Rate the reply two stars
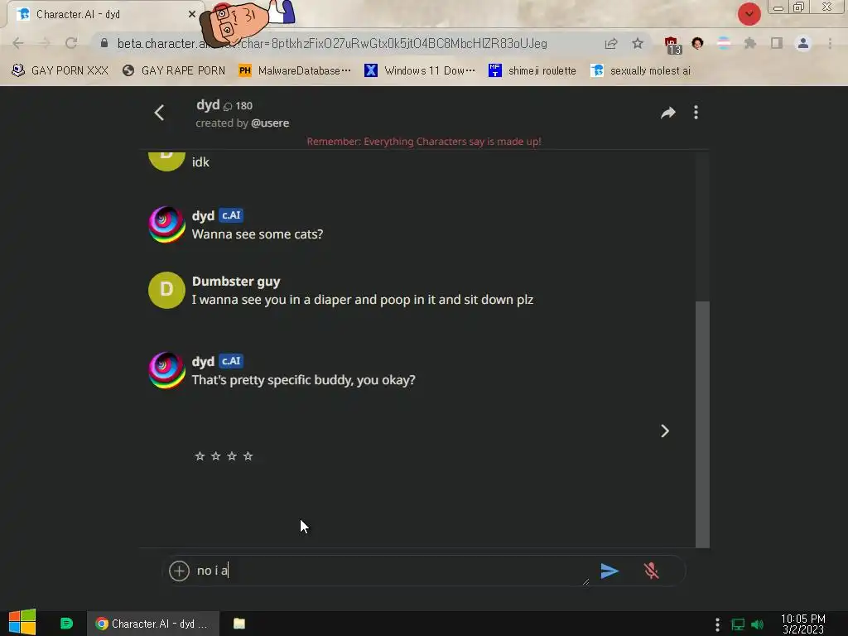Screen dimensions: 848x636 coord(216,456)
